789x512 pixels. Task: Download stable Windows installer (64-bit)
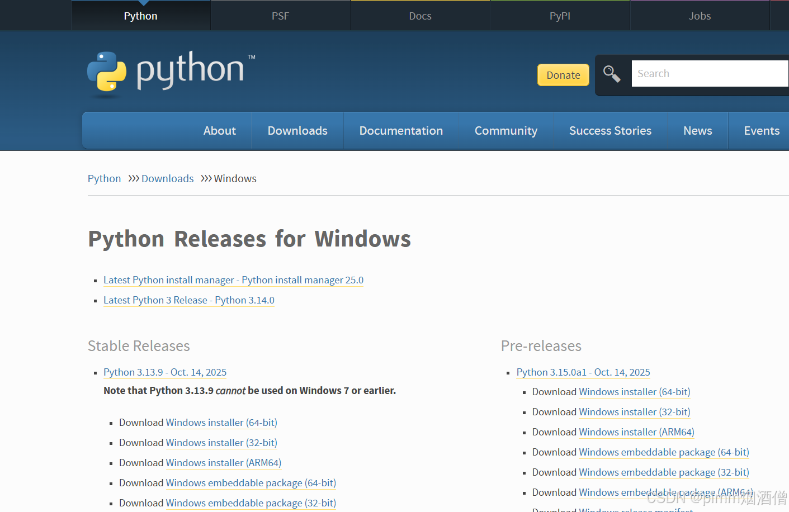coord(221,423)
